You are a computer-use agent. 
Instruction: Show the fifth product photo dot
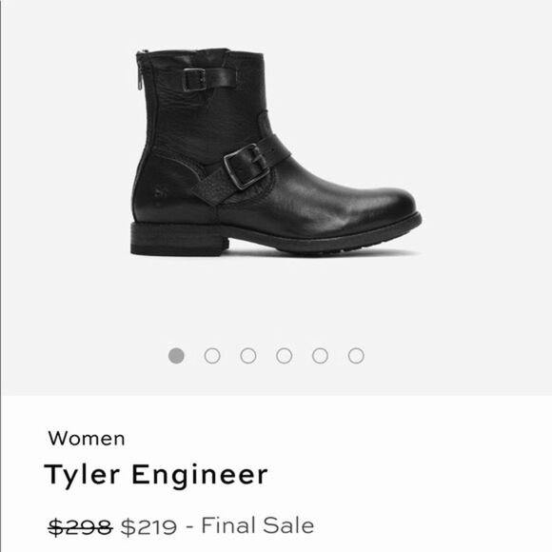pyautogui.click(x=320, y=356)
